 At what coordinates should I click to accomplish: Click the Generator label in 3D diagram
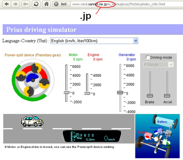click(x=157, y=128)
